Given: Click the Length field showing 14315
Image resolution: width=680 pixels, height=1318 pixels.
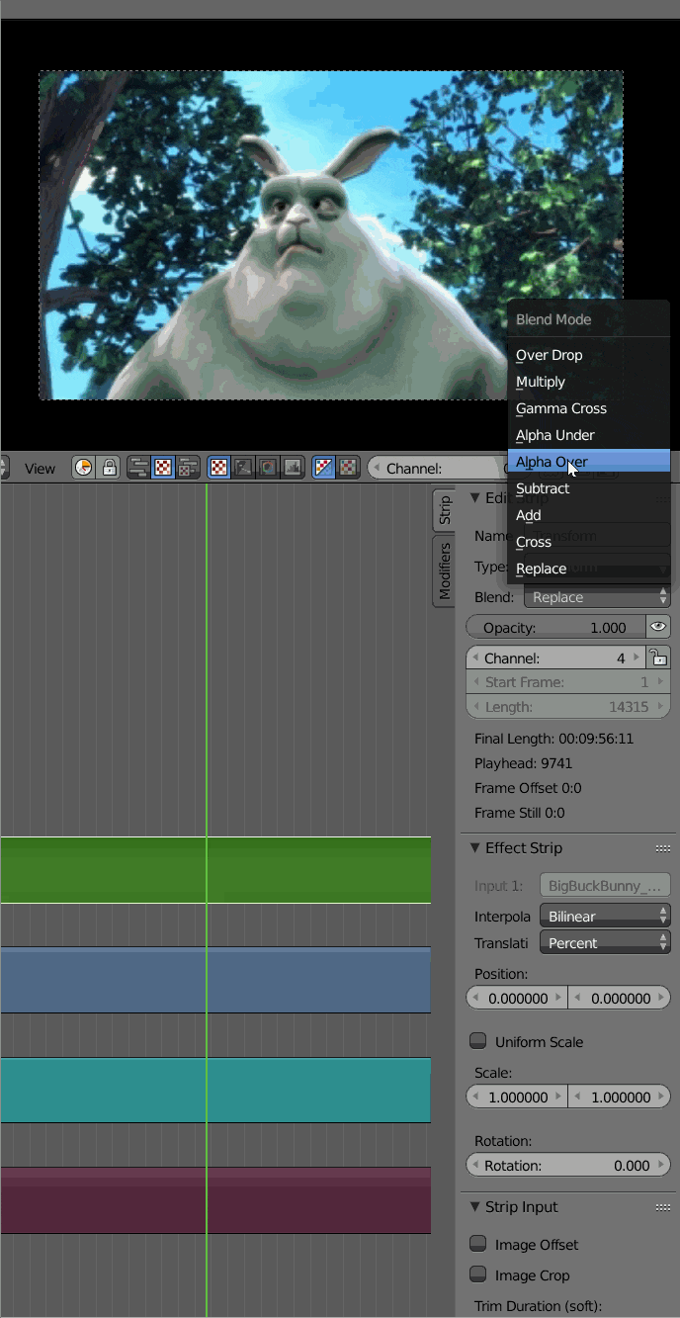Looking at the screenshot, I should (568, 707).
